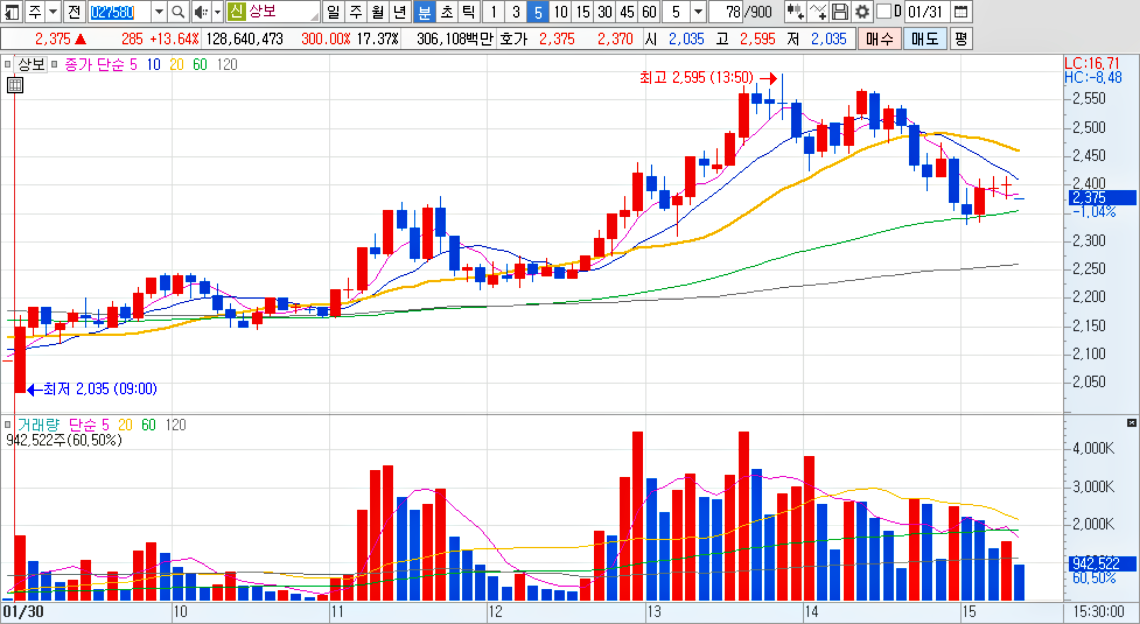Toggle the left side panel icon

(11, 12)
